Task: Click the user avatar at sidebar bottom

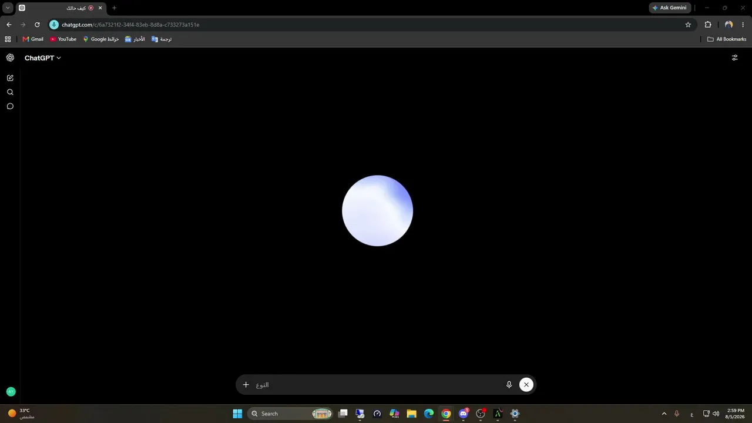Action: pyautogui.click(x=11, y=391)
